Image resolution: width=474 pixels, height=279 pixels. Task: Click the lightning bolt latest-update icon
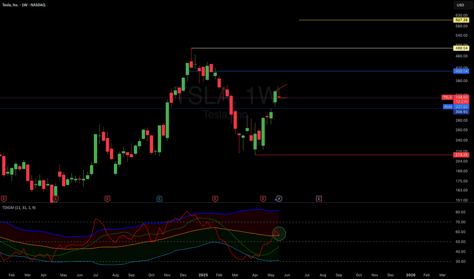click(x=279, y=198)
